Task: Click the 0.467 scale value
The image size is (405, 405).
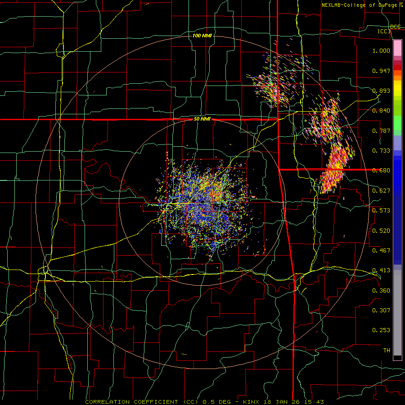Action: pyautogui.click(x=381, y=251)
